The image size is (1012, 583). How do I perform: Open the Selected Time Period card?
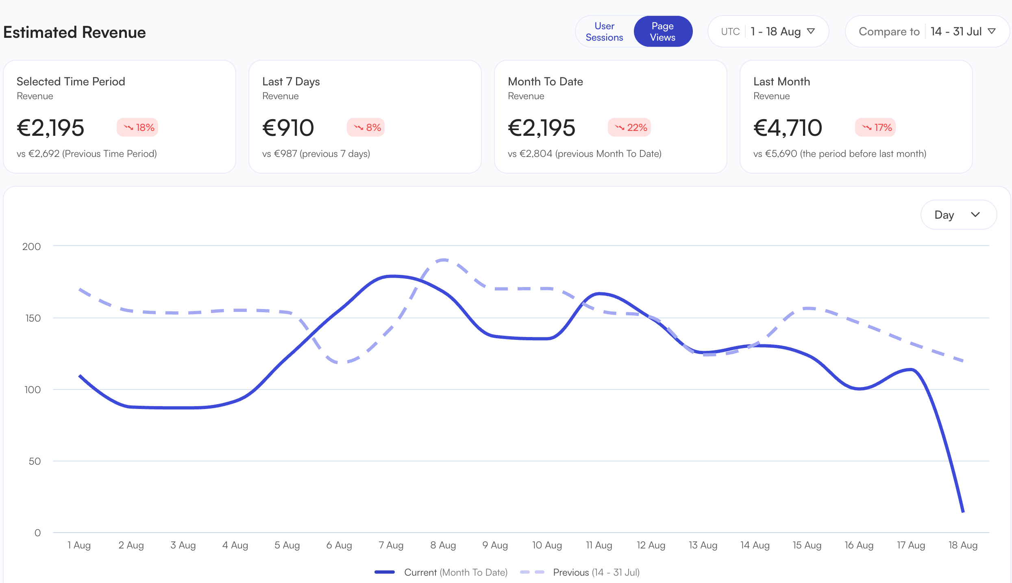click(120, 117)
